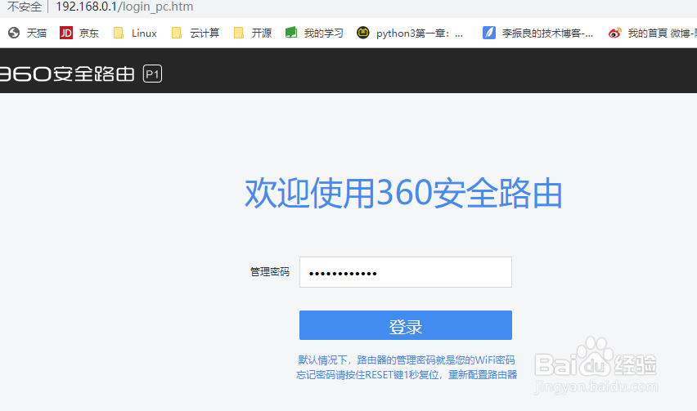The image size is (697, 411).
Task: Open the 云计算 bookmark folder label
Action: click(205, 34)
